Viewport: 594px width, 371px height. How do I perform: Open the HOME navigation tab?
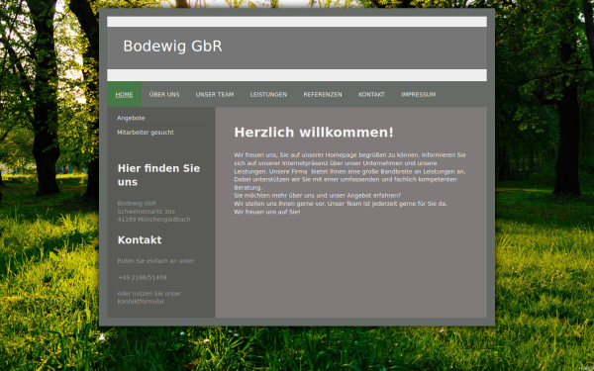(x=124, y=94)
